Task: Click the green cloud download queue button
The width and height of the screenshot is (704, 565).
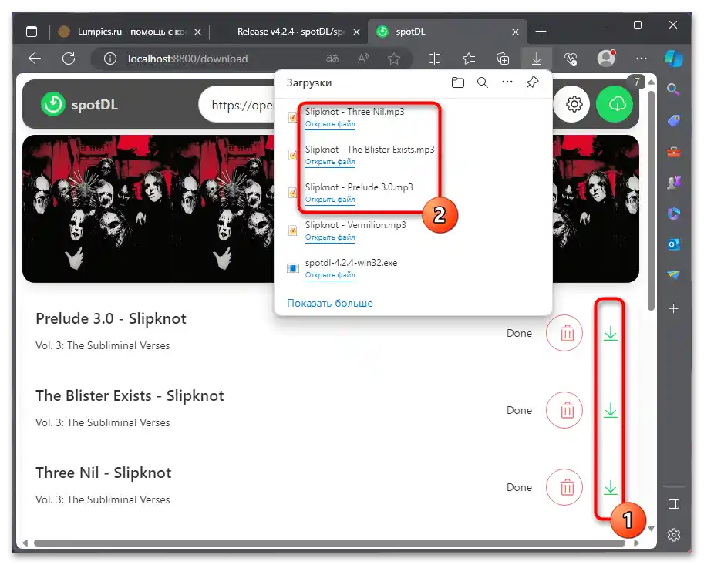Action: point(615,104)
